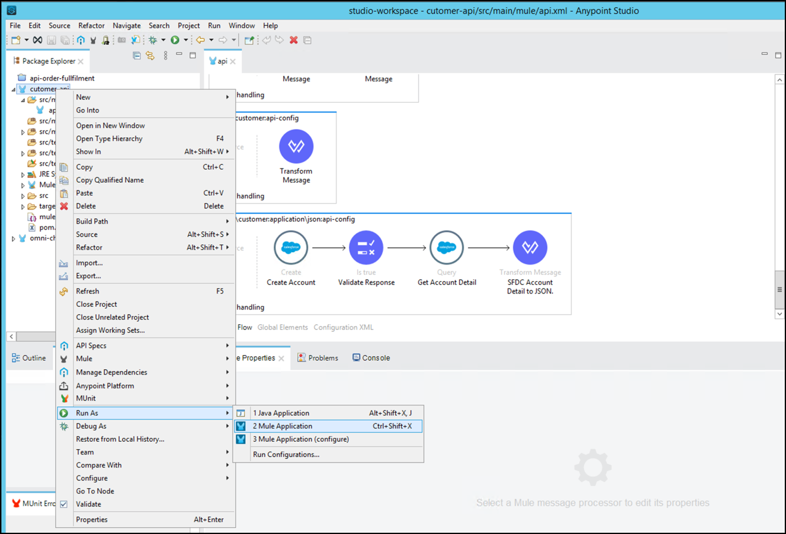Image resolution: width=786 pixels, height=534 pixels.
Task: Maximize the editor area panel
Action: point(778,55)
